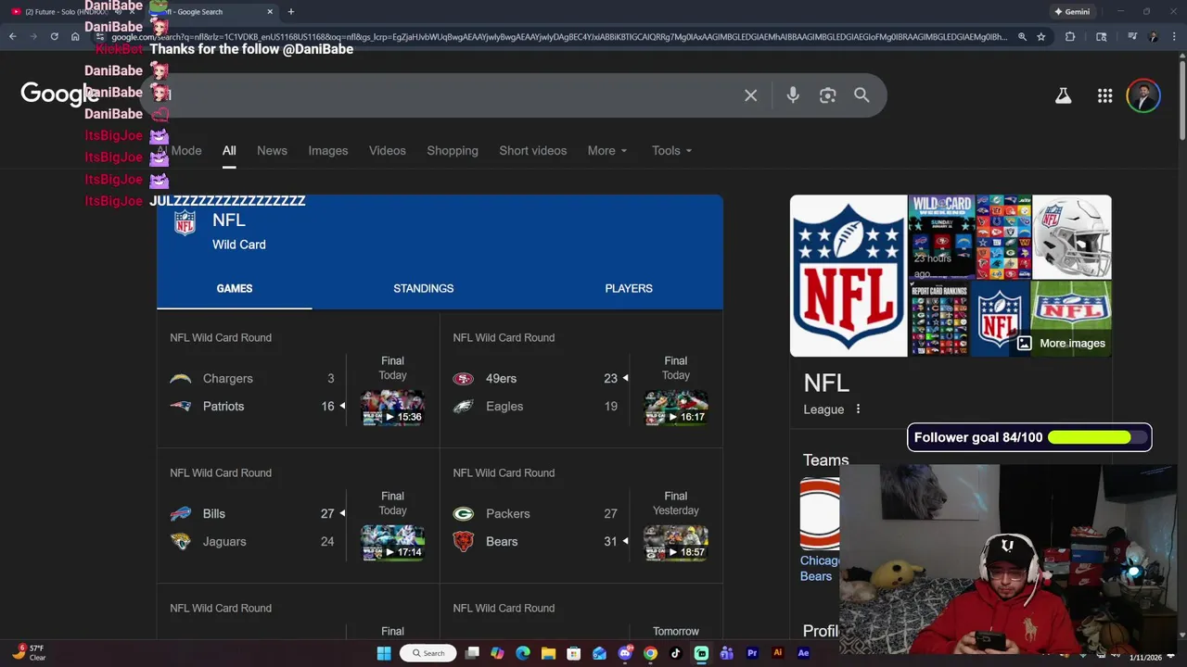Open Google Lens image search
Screen dimensions: 1187x667
click(828, 95)
